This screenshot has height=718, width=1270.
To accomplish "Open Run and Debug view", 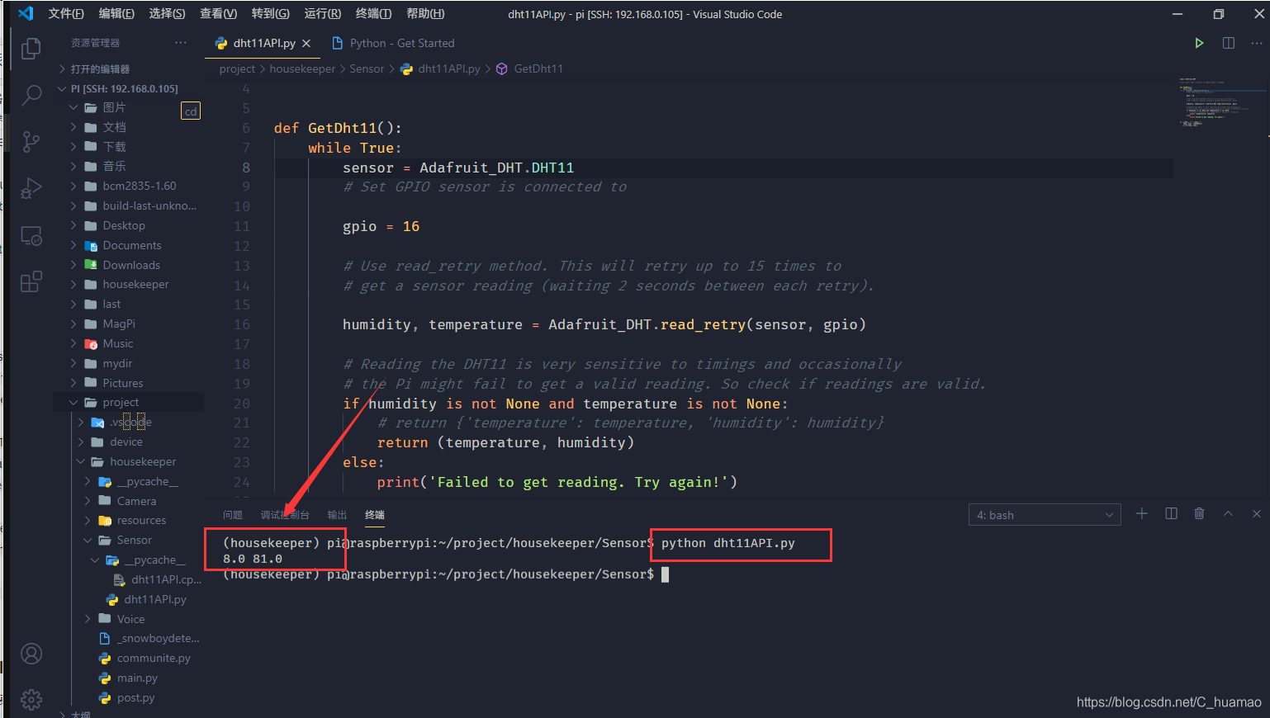I will (31, 189).
